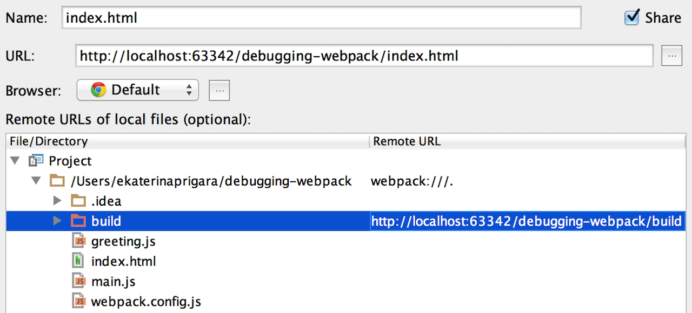This screenshot has width=692, height=313.
Task: Click the JavaScript icon next to main.js
Action: [79, 281]
